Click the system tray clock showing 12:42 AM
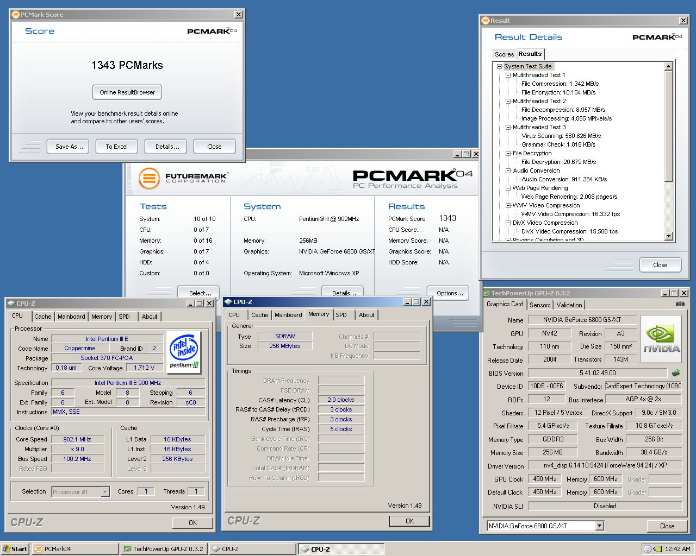696x556 pixels. click(678, 549)
